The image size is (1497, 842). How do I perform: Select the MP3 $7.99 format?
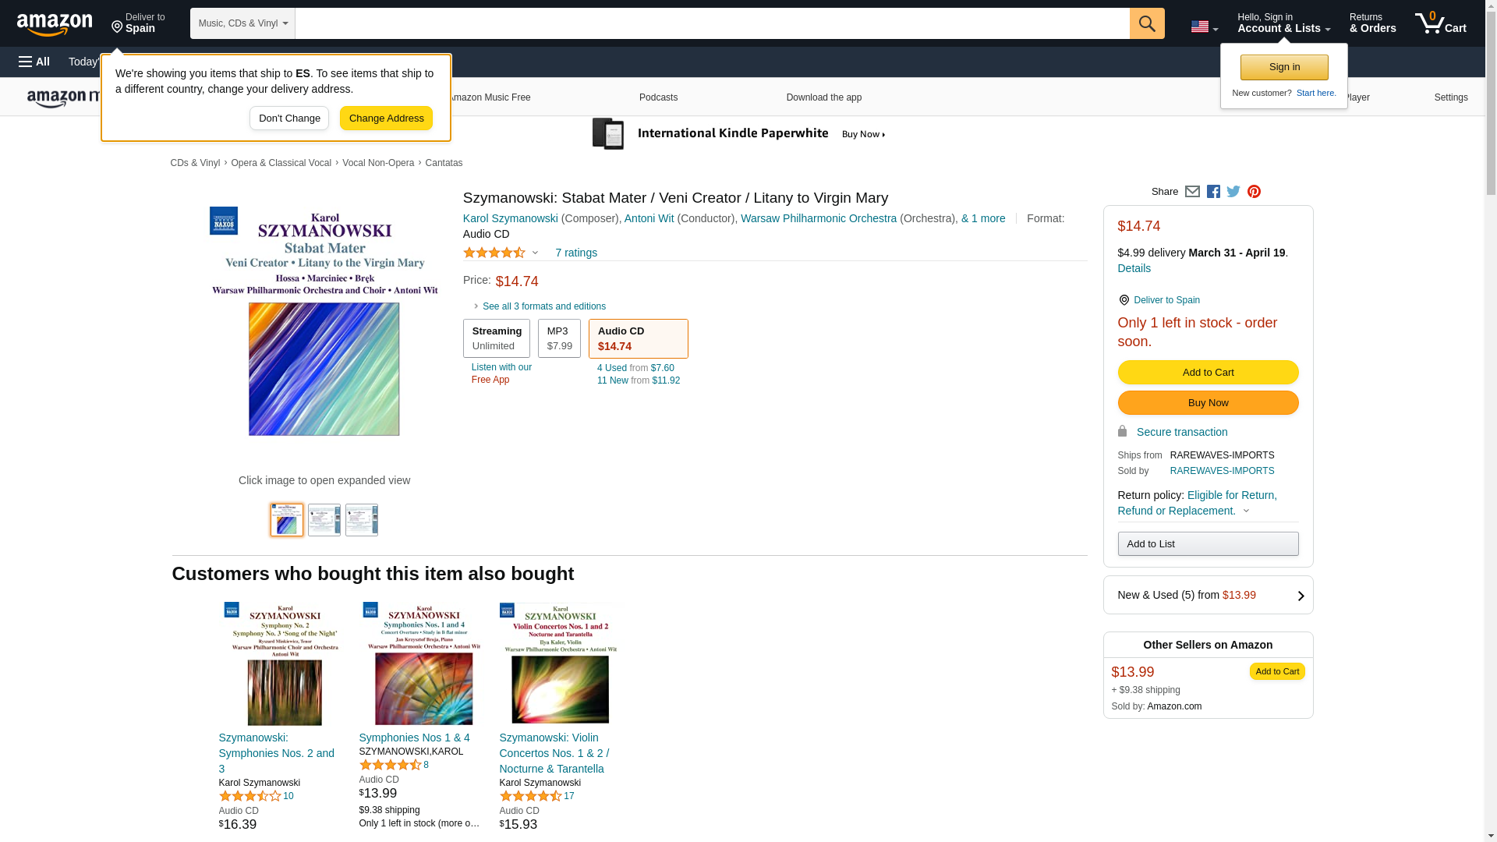559,338
